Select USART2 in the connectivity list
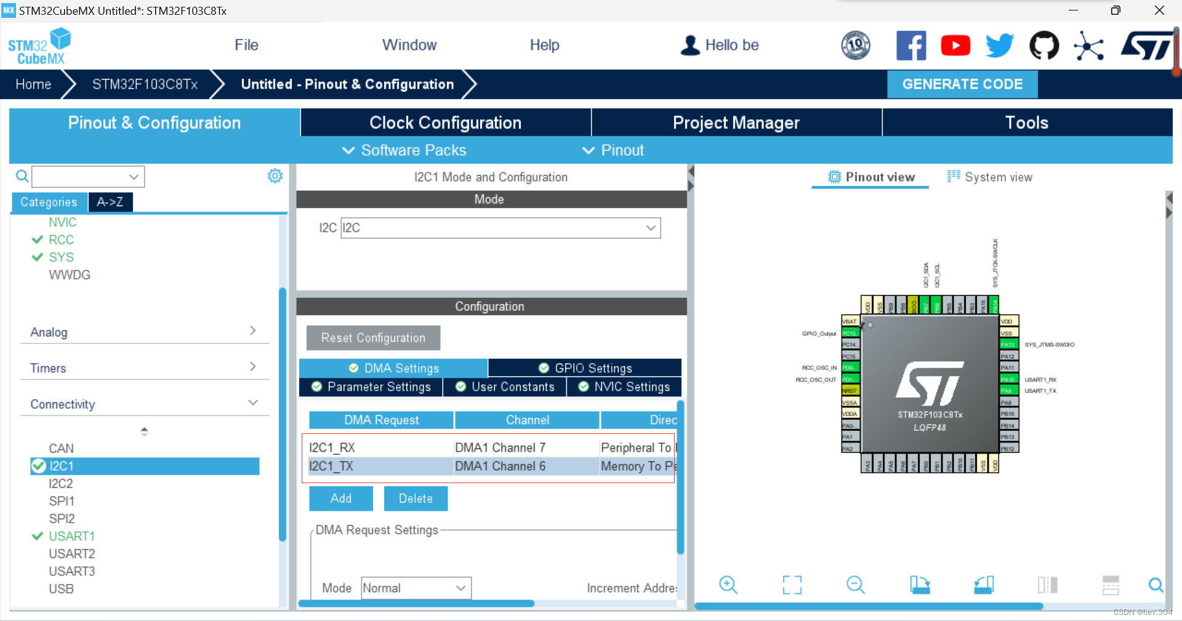 click(x=72, y=554)
